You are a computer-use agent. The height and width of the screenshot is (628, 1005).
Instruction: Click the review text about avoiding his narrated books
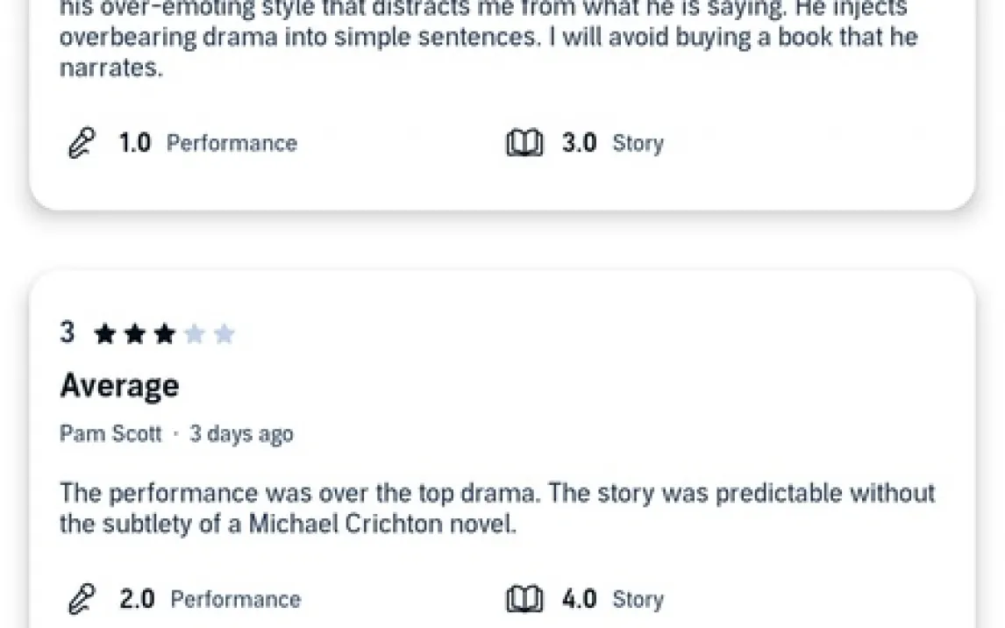(x=488, y=39)
